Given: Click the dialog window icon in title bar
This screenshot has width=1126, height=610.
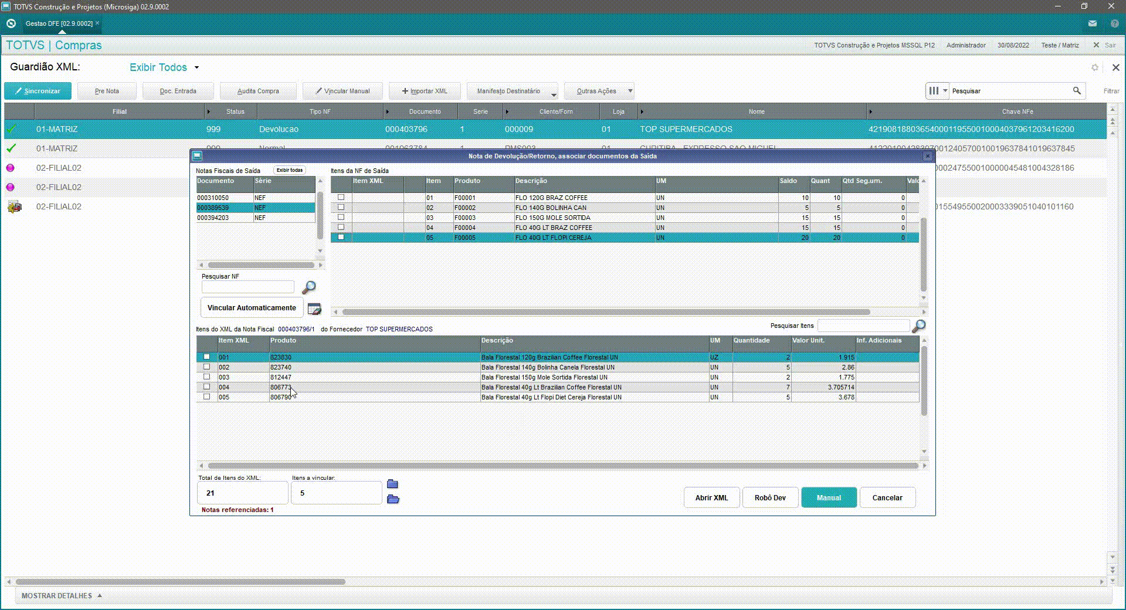Looking at the screenshot, I should pyautogui.click(x=197, y=156).
